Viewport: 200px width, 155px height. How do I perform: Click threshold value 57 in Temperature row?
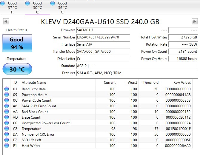[156, 129]
